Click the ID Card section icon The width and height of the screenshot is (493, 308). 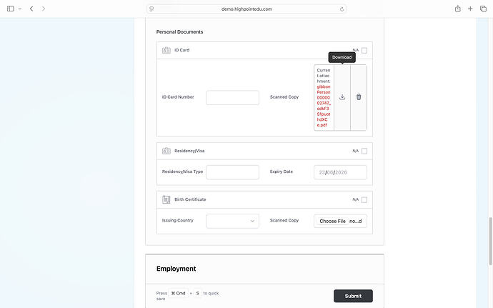pyautogui.click(x=166, y=50)
